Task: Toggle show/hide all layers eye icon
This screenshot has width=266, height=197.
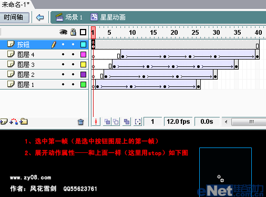Action: [63, 32]
